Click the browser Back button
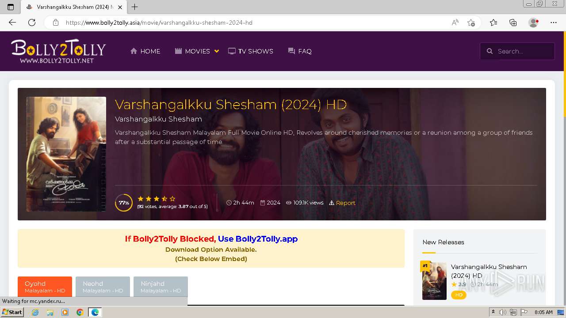The height and width of the screenshot is (318, 566). click(12, 23)
